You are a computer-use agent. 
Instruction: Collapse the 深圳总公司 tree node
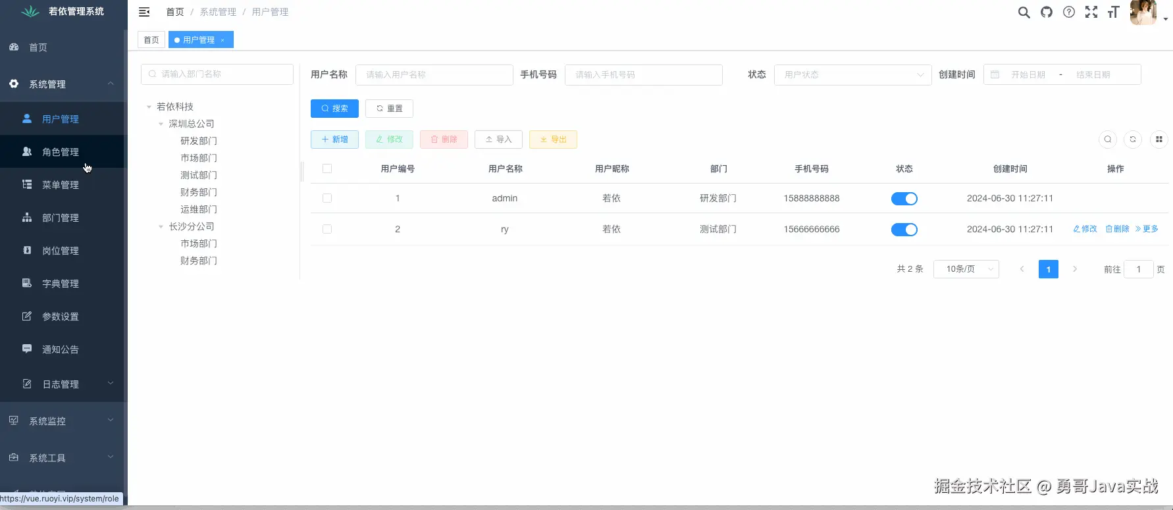click(161, 124)
